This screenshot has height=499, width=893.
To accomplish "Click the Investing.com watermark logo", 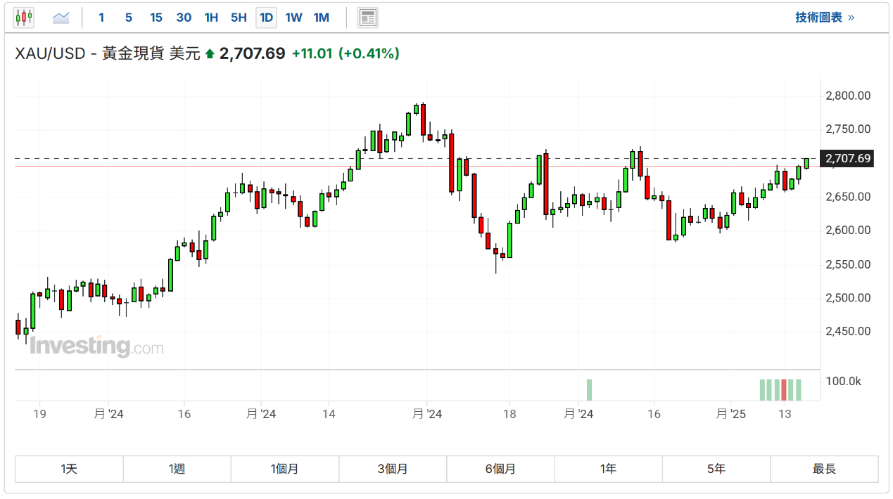I will tap(96, 346).
